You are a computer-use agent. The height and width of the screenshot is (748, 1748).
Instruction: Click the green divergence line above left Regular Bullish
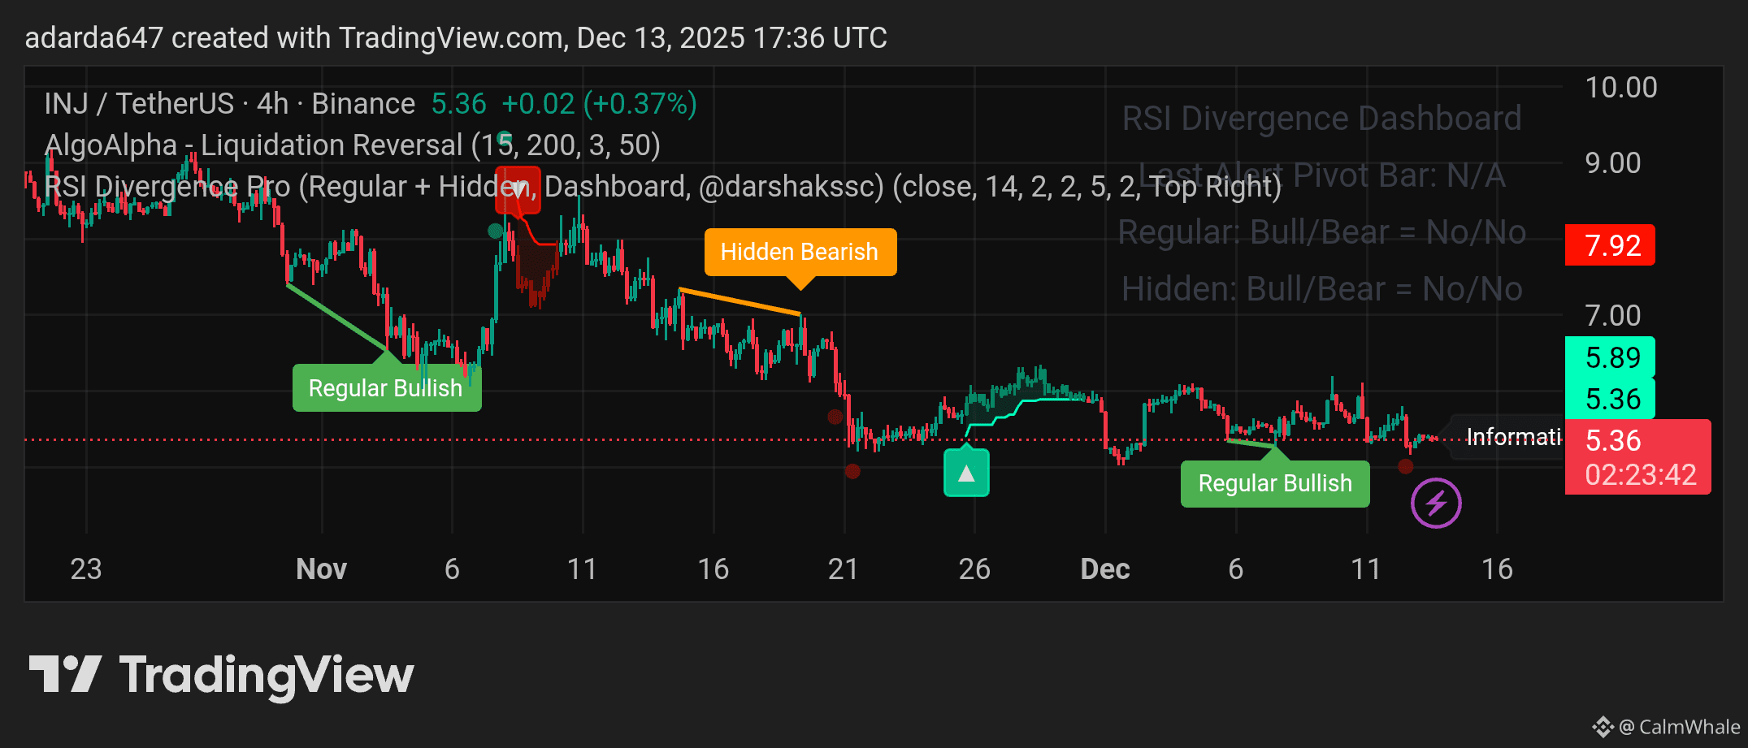pos(337,319)
